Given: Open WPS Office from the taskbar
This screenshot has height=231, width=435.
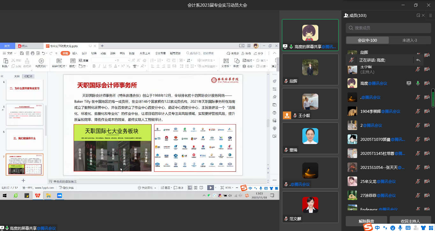Looking at the screenshot, I should pos(38,196).
